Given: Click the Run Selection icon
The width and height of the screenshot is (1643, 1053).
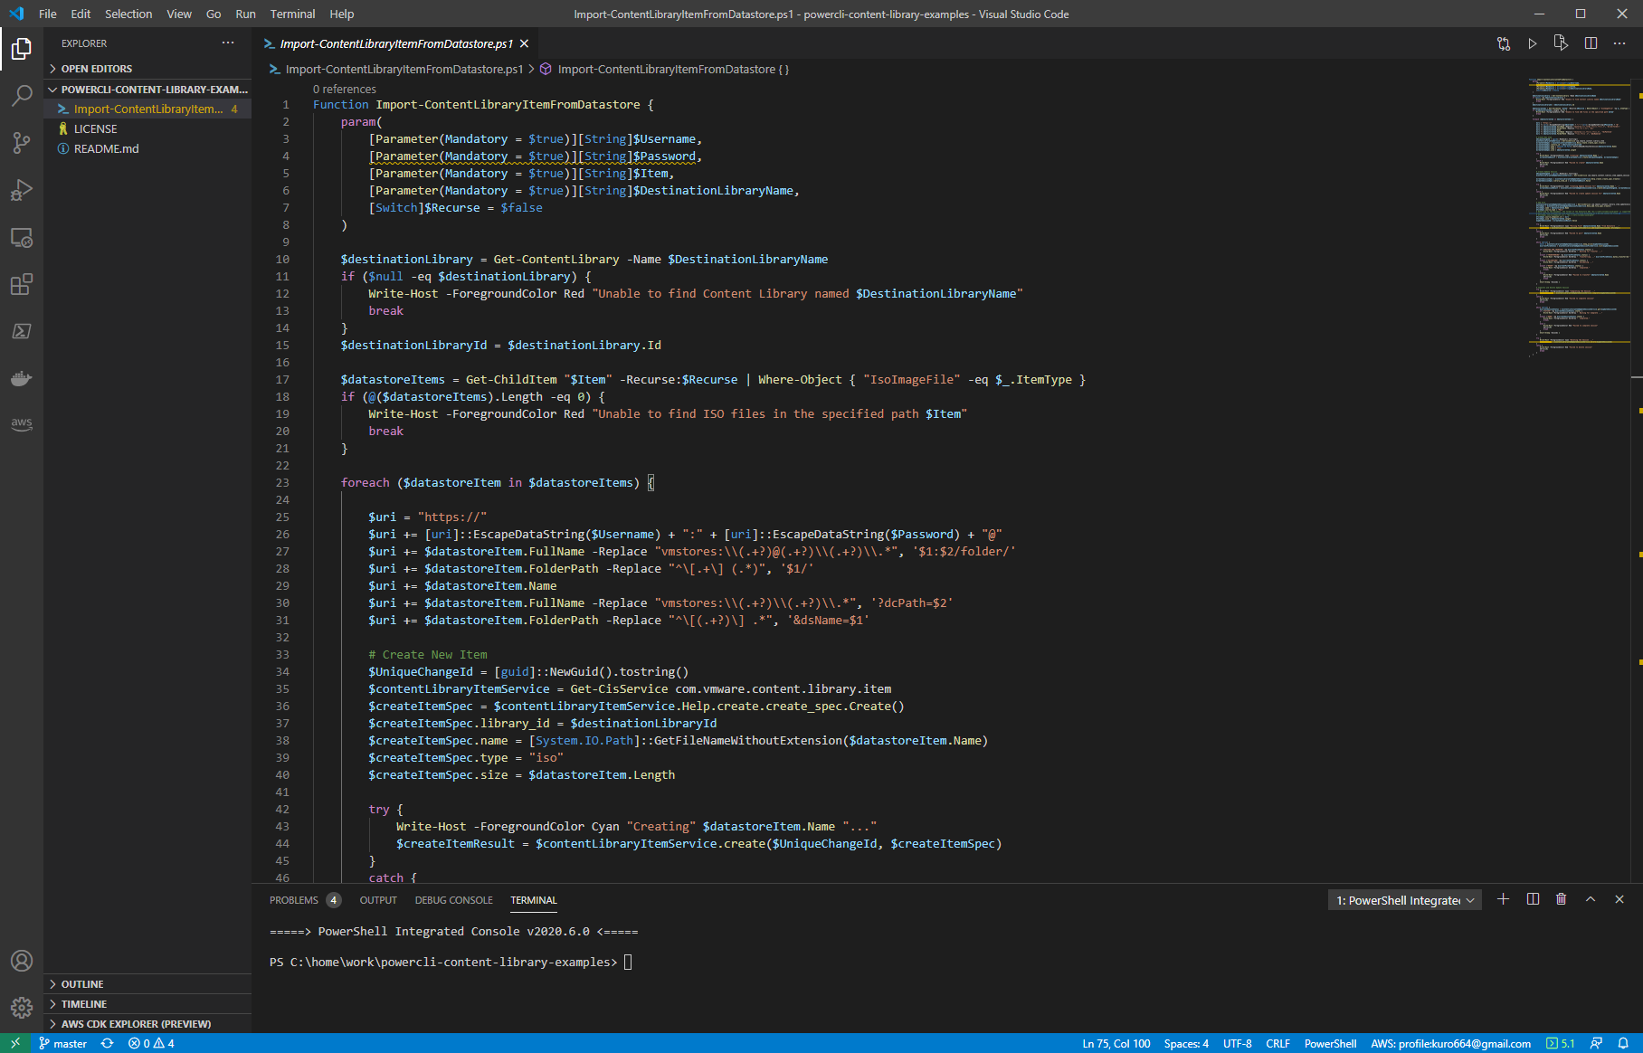Looking at the screenshot, I should click(x=1561, y=43).
